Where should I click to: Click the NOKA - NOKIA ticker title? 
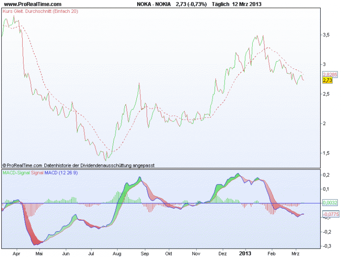(x=154, y=4)
